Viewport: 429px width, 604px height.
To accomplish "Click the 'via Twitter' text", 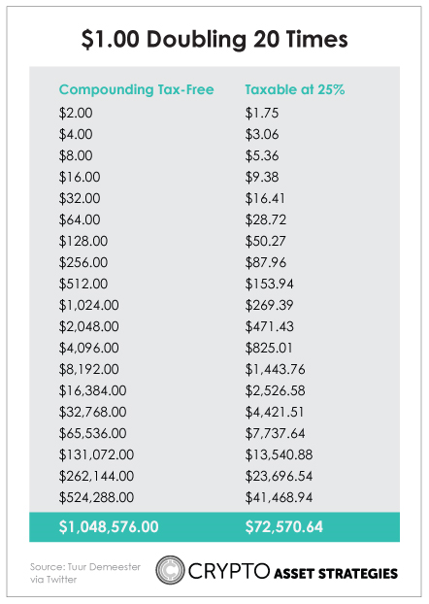I will (x=53, y=579).
